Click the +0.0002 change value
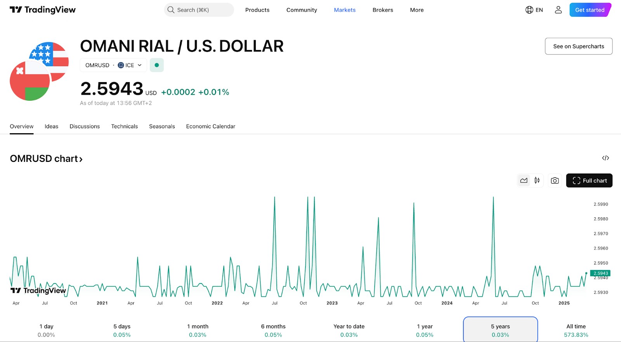621x342 pixels. (x=178, y=92)
